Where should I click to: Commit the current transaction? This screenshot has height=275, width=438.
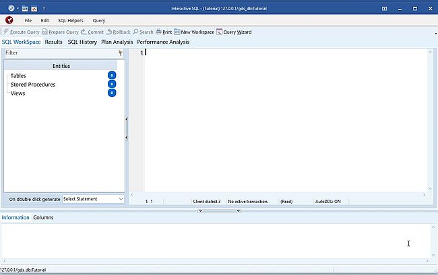pyautogui.click(x=92, y=32)
